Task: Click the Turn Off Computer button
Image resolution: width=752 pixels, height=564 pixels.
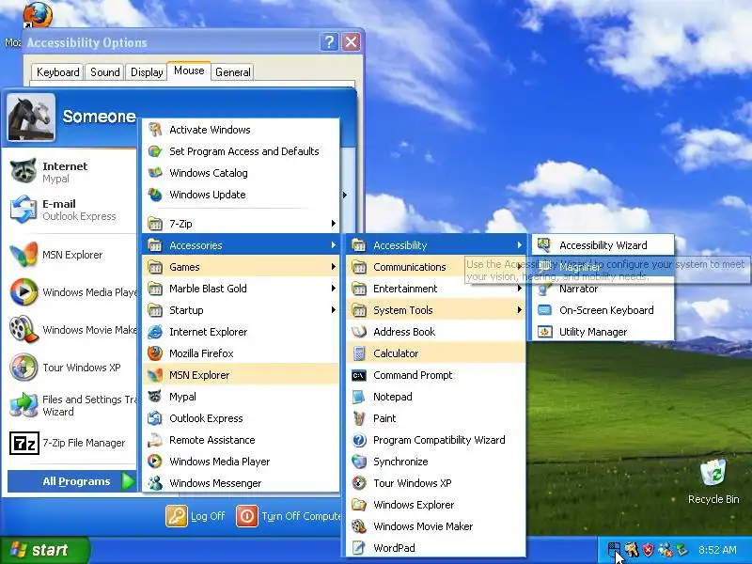Action: [x=289, y=516]
